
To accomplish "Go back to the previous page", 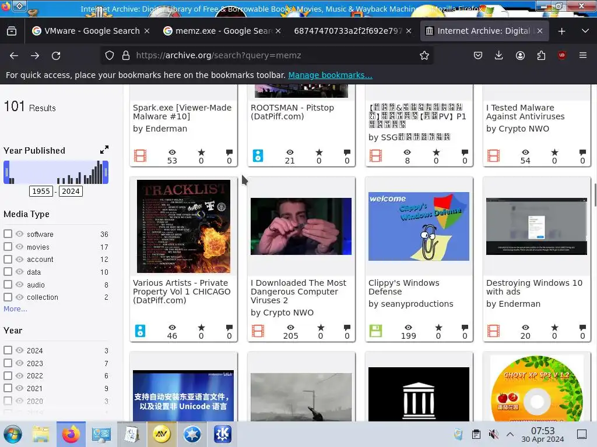I will pos(14,55).
